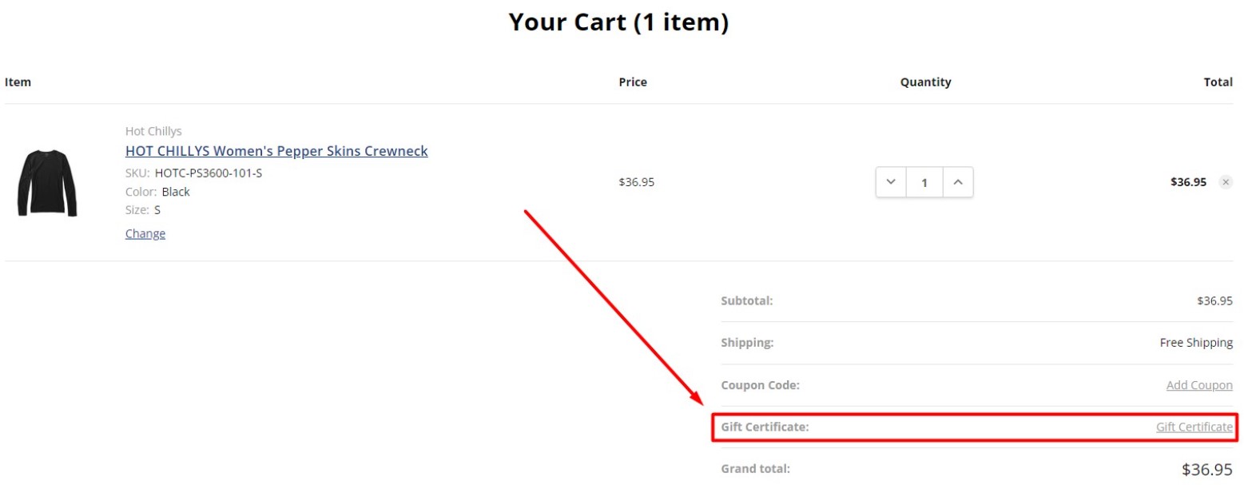Increase quantity with the up chevron
The image size is (1244, 485).
(958, 182)
